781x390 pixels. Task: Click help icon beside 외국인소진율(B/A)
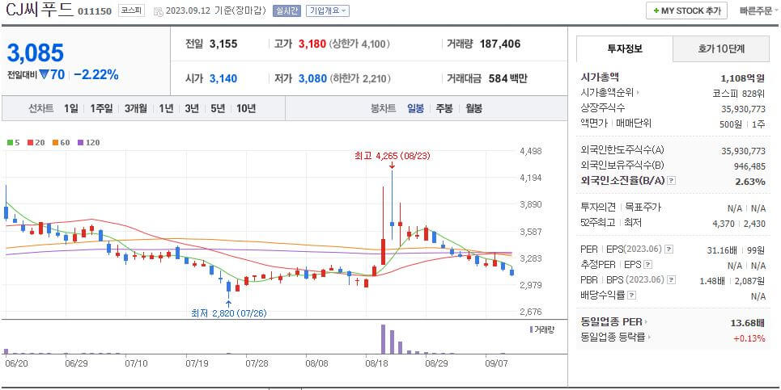click(x=671, y=181)
